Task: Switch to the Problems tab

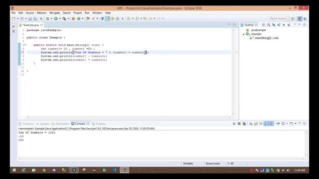Action: point(26,124)
